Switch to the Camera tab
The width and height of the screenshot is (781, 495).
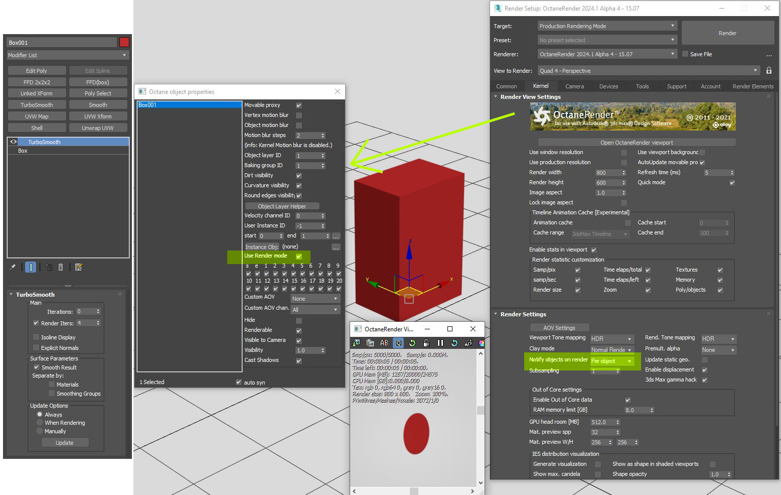point(574,86)
